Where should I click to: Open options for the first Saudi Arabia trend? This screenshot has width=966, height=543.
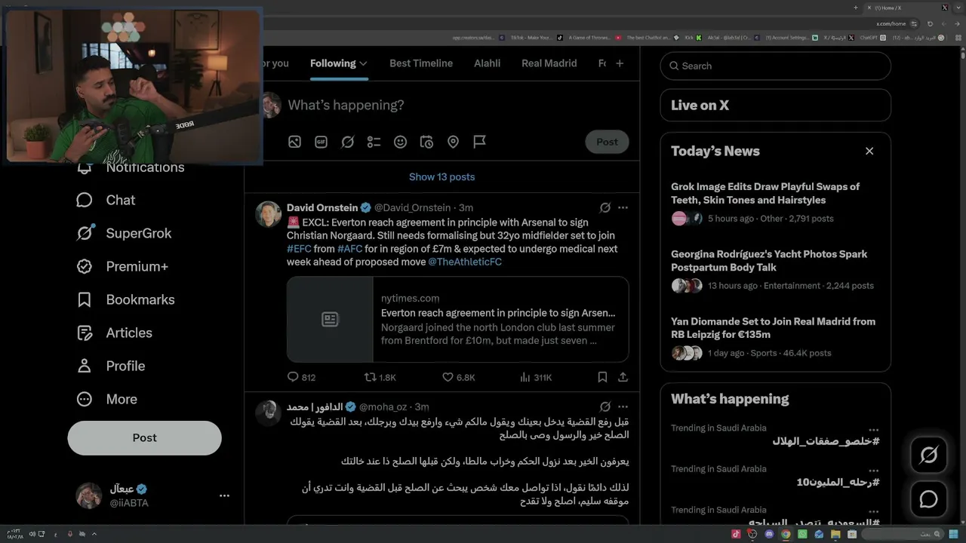[x=873, y=428]
